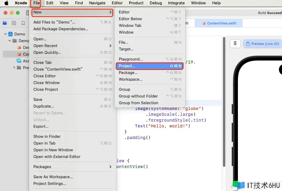Image resolution: width=282 pixels, height=191 pixels.
Task: Open the Edit menu
Action: 50,3
